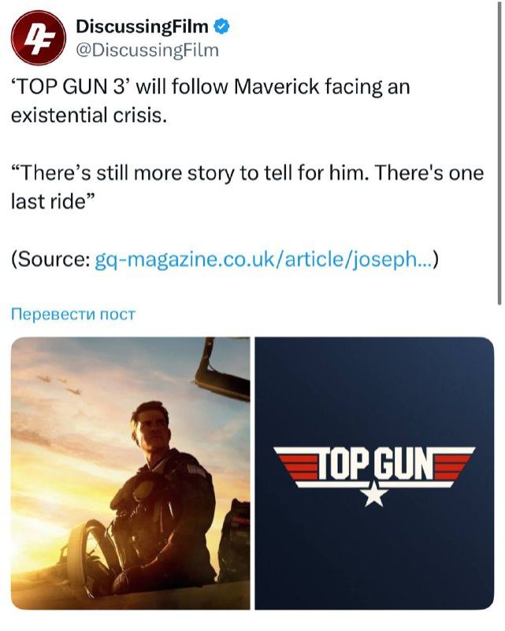This screenshot has width=505, height=631.
Task: Open the navy Top Gun logo image
Action: pyautogui.click(x=375, y=473)
